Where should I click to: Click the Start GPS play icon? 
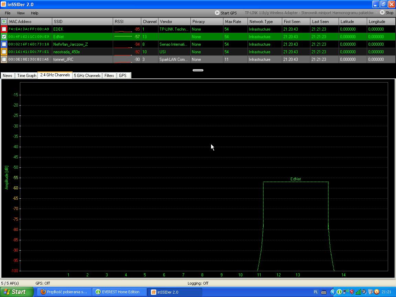click(x=217, y=13)
